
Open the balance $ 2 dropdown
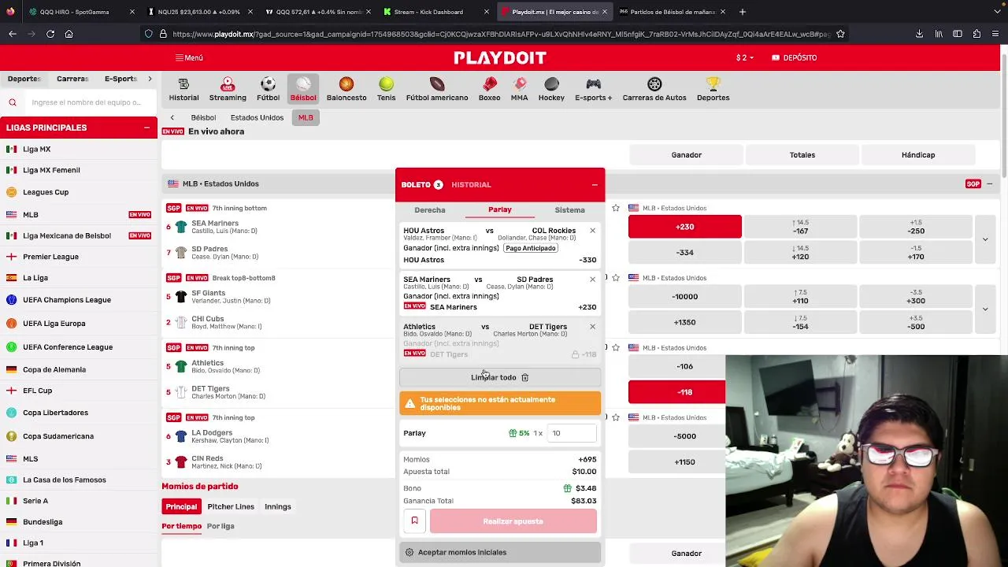tap(745, 57)
